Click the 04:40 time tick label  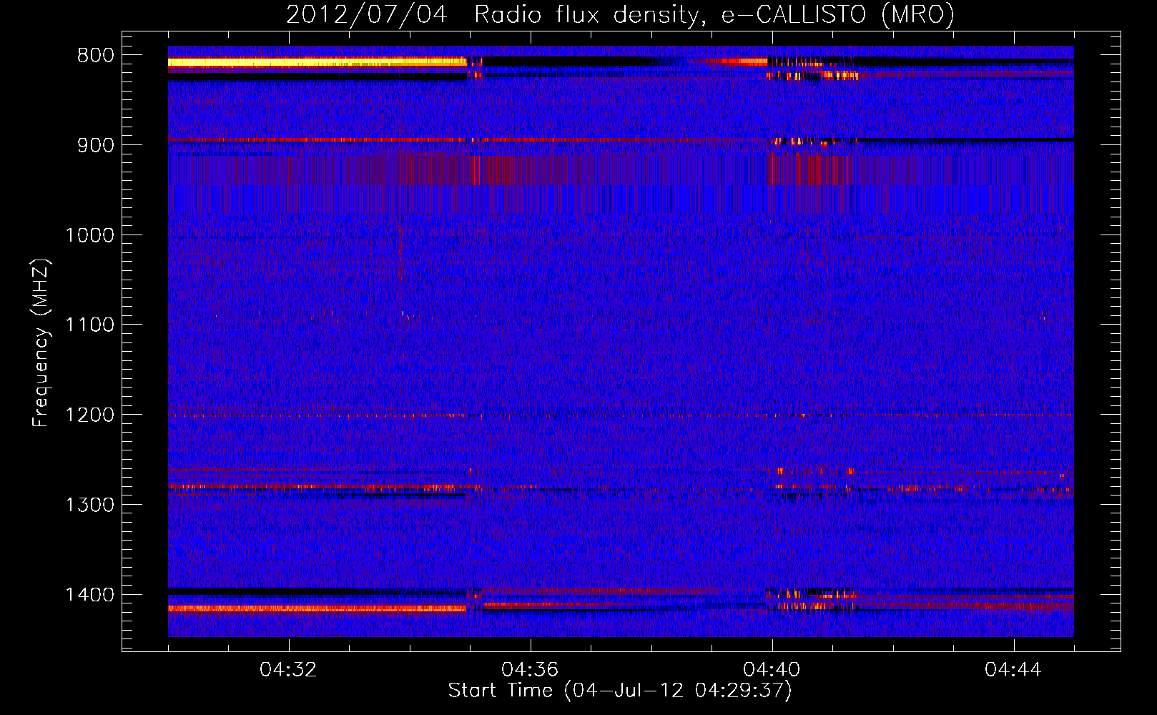pos(772,670)
